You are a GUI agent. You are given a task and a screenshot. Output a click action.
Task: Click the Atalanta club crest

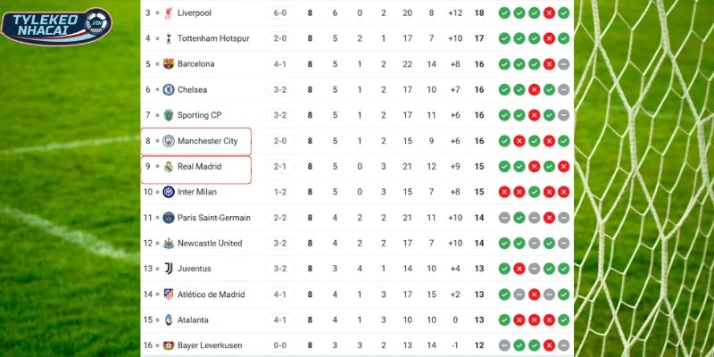(169, 320)
